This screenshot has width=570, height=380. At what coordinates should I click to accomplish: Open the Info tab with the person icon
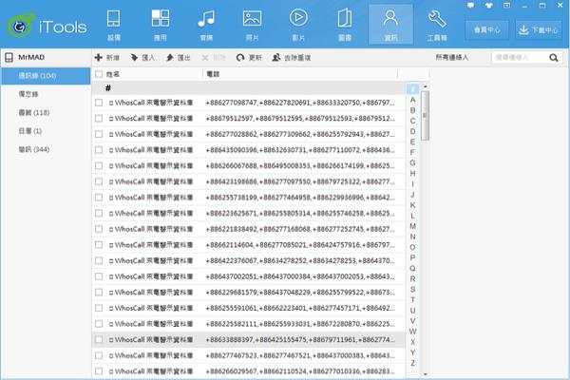coord(390,25)
